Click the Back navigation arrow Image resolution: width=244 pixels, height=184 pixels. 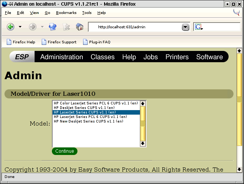(x=11, y=27)
